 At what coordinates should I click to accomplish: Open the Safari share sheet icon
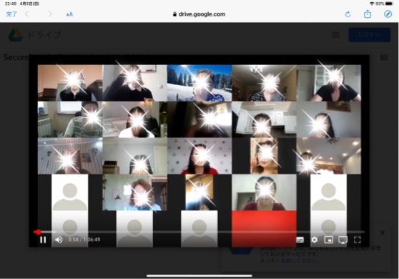tap(368, 14)
